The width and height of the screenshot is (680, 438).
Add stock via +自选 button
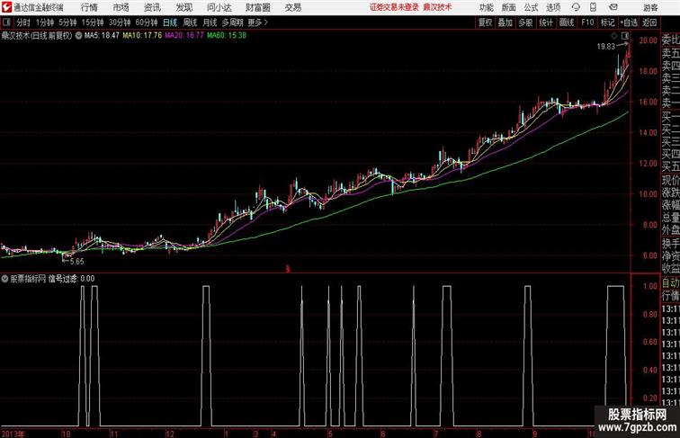pos(629,22)
